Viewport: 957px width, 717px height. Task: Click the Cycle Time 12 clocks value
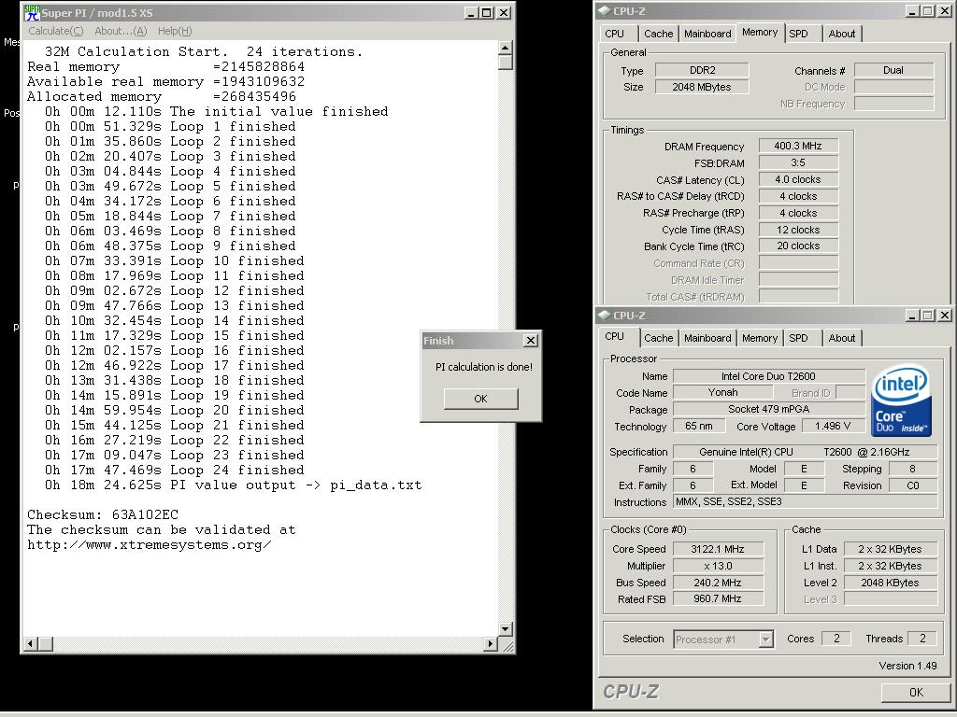798,230
